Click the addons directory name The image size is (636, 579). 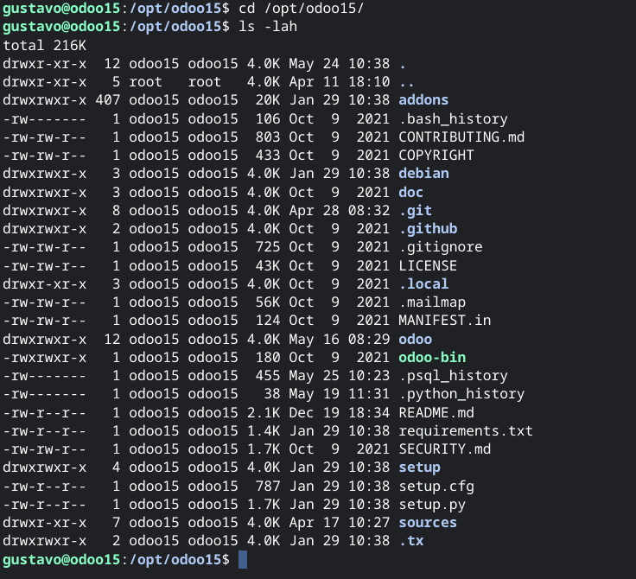click(x=423, y=100)
